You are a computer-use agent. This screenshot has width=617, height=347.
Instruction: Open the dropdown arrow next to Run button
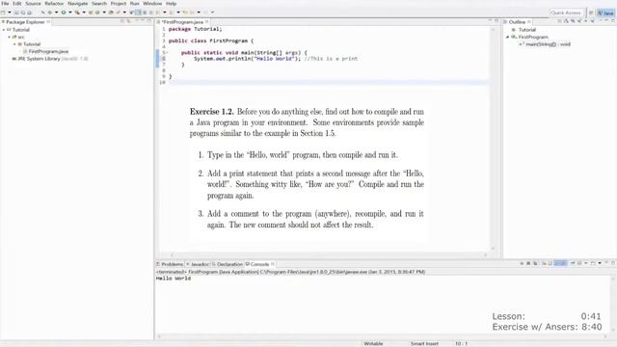point(70,13)
